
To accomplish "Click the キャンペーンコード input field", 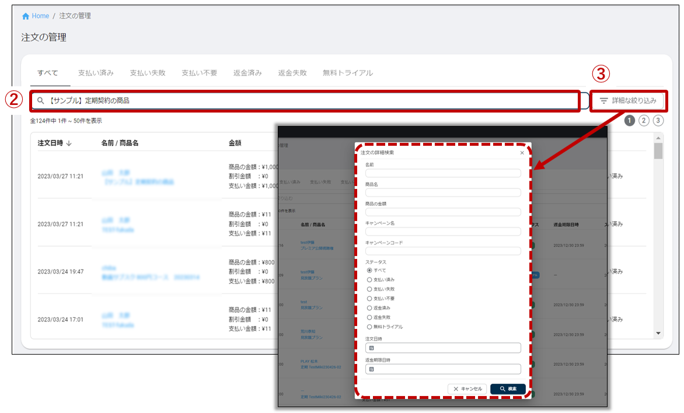I will [x=443, y=251].
